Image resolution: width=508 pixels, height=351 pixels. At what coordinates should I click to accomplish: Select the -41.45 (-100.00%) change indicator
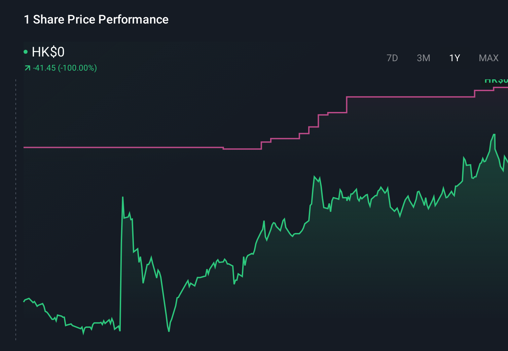coord(65,68)
